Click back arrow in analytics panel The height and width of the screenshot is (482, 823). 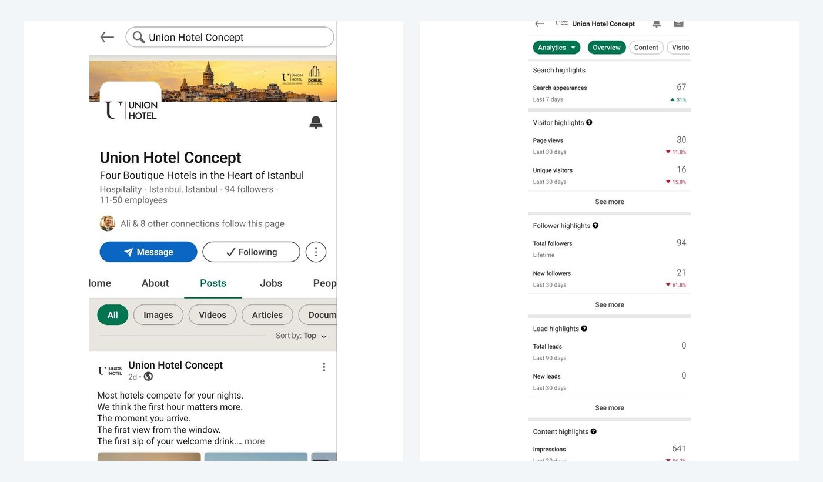[540, 24]
